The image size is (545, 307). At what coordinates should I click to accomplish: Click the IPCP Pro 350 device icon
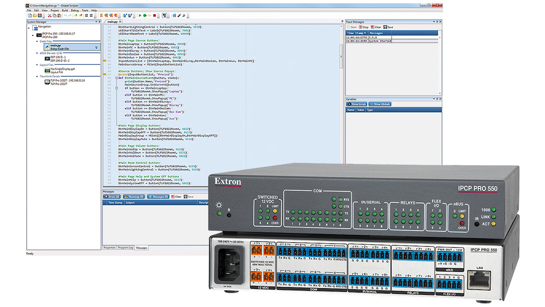39,35
